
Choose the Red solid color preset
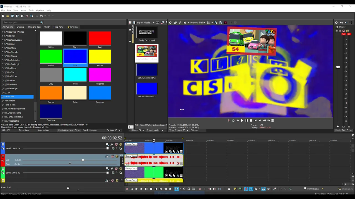click(x=100, y=38)
